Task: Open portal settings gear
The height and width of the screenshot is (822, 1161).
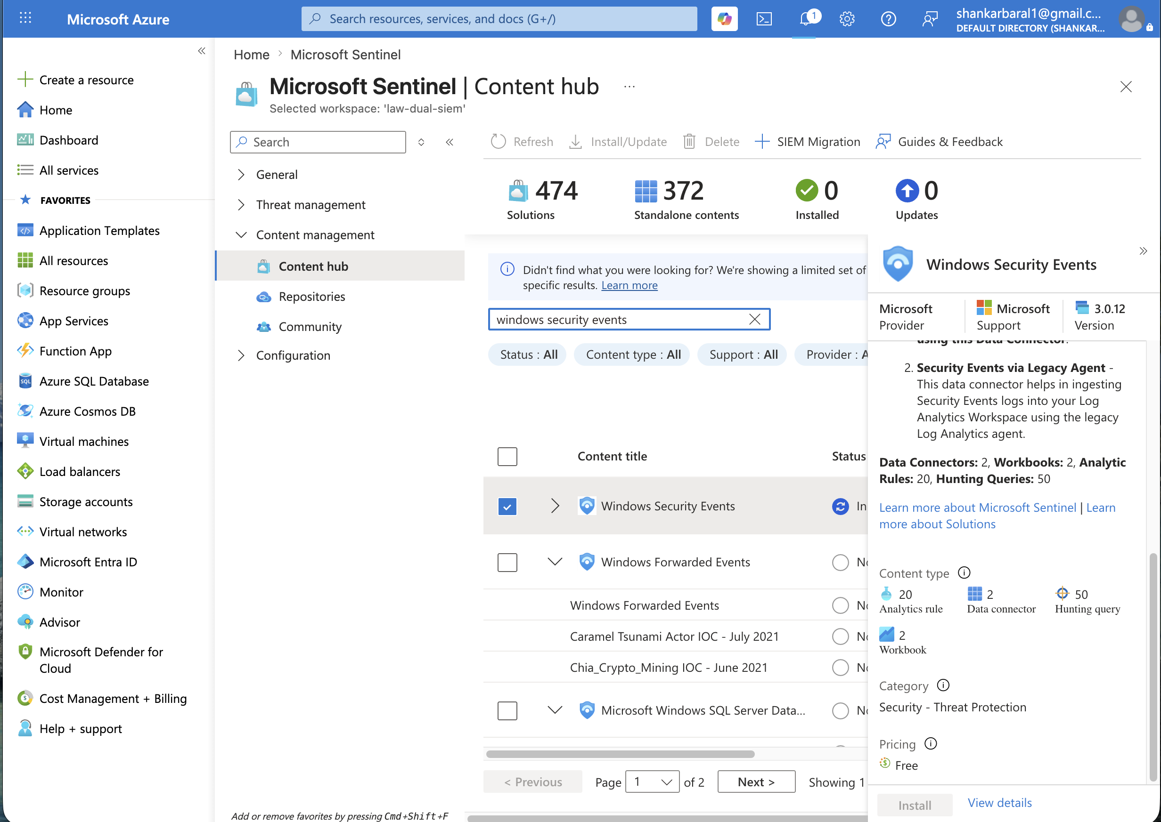Action: click(x=847, y=19)
